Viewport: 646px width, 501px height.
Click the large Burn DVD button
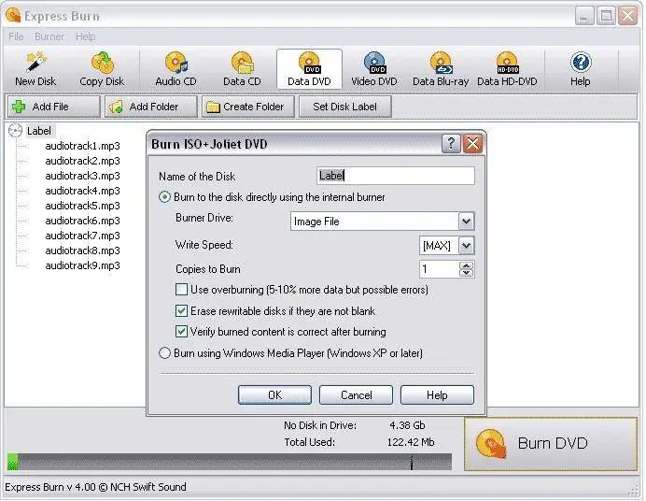click(551, 444)
